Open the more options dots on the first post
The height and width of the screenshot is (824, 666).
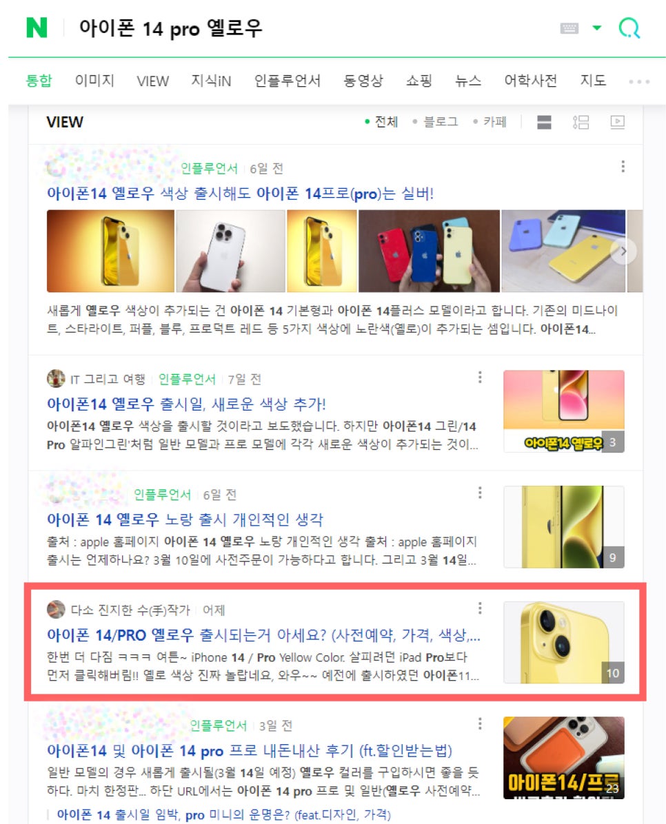point(623,167)
